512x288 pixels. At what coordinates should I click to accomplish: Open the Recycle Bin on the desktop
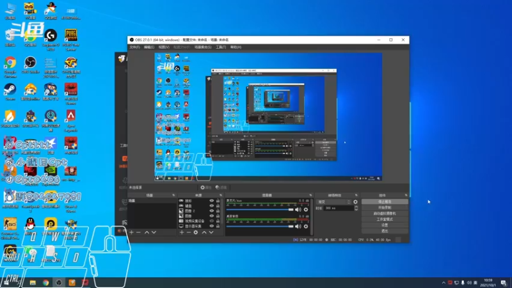click(x=10, y=38)
